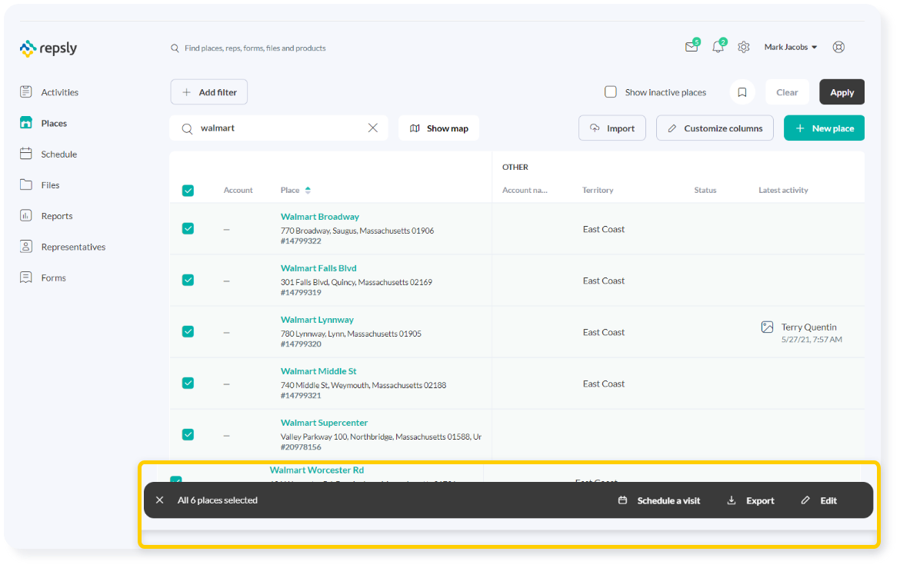Click Edit in the selection bar
The width and height of the screenshot is (900, 568).
[819, 500]
